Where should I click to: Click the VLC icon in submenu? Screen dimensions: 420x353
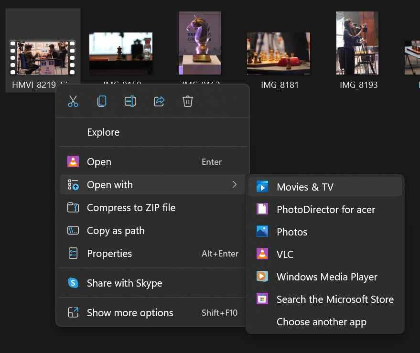tap(262, 254)
